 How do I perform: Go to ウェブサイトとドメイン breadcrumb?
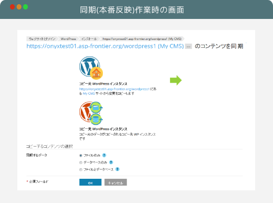(42, 39)
